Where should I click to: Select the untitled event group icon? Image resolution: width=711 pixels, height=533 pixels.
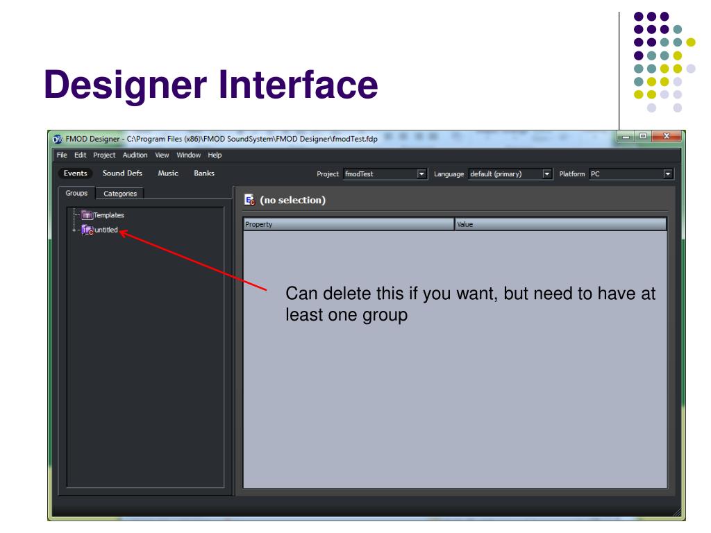tap(87, 230)
